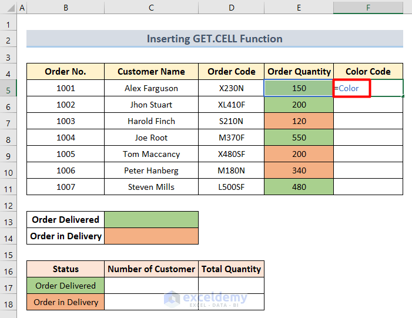Click the 'M180N' order code cell
The image size is (412, 318).
(x=231, y=170)
